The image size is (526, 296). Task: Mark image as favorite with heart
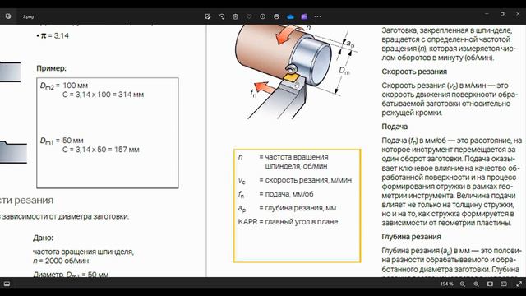(x=249, y=16)
